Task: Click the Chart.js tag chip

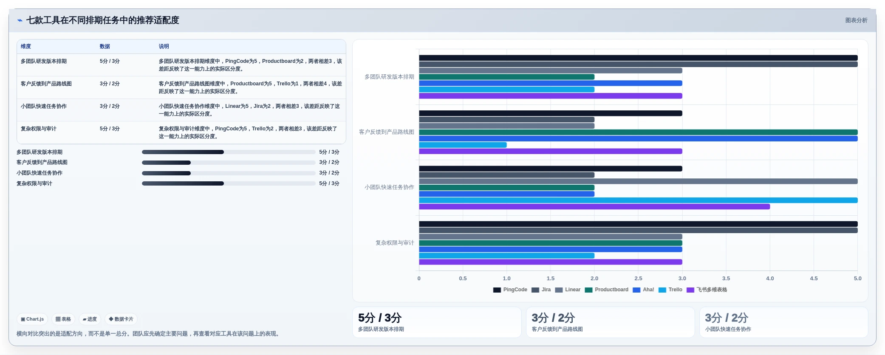Action: click(x=32, y=319)
